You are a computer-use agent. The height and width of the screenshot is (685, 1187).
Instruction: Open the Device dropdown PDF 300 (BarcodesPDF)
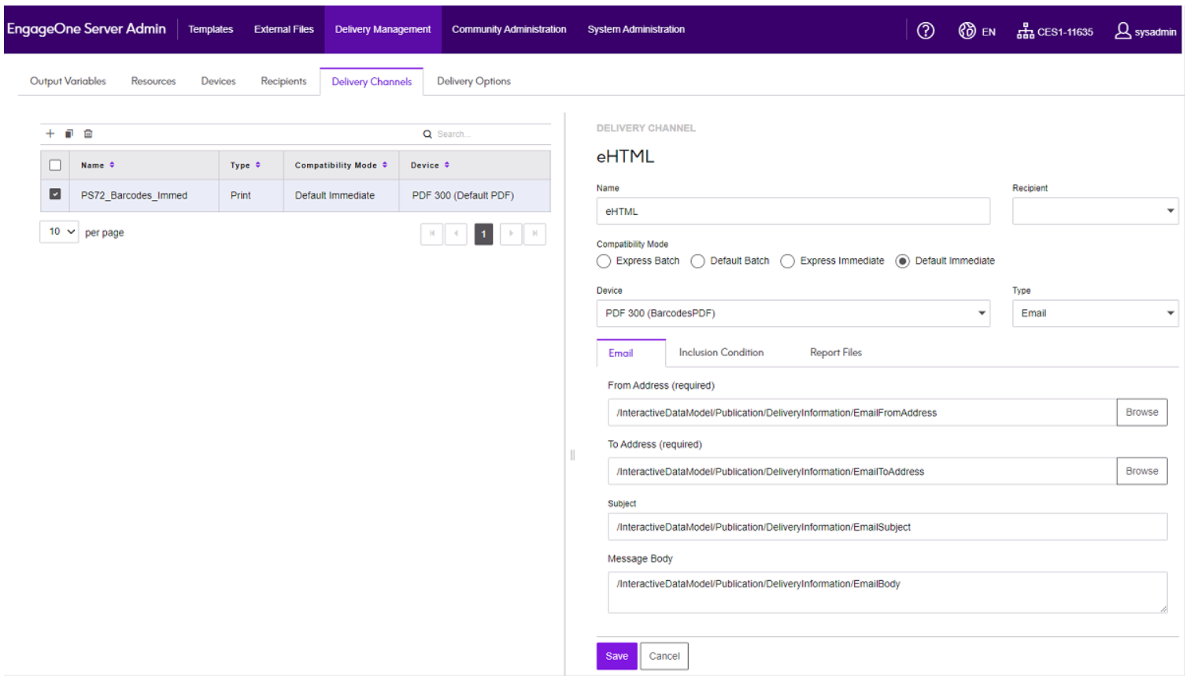click(x=793, y=313)
